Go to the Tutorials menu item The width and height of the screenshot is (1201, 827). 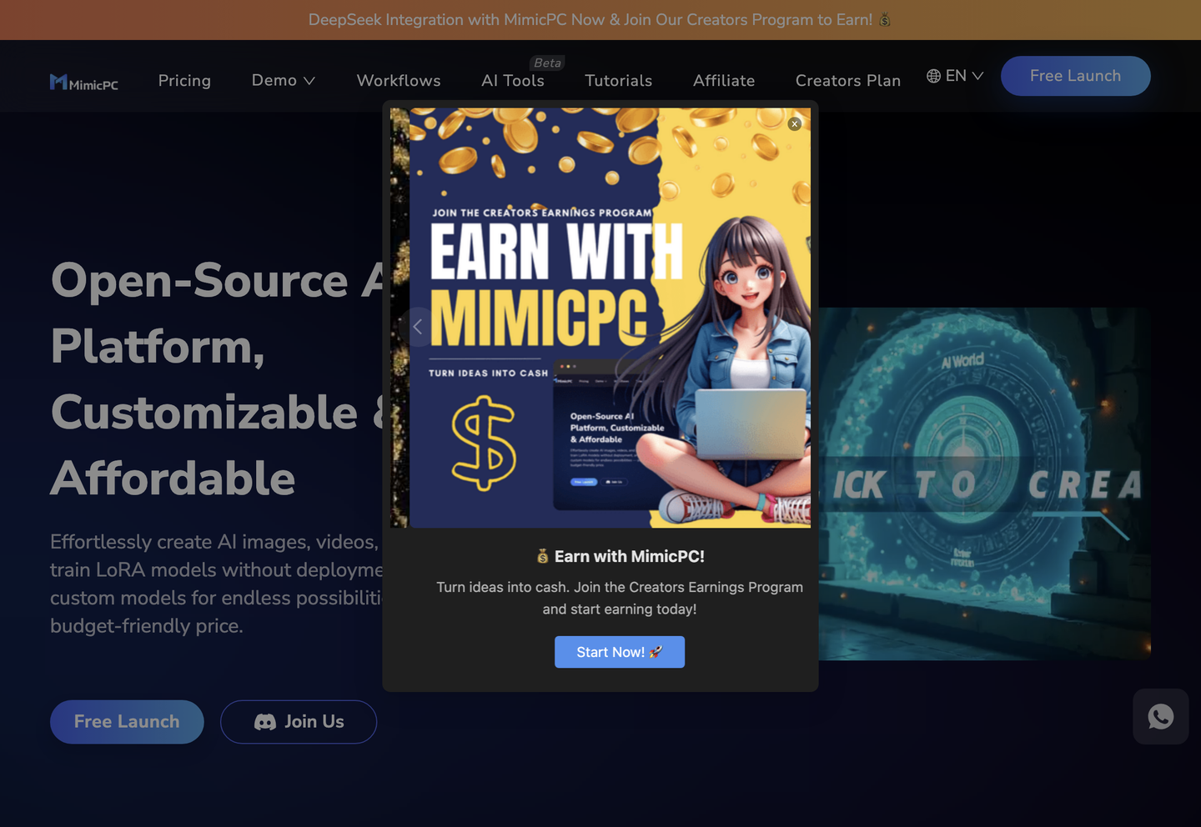coord(618,81)
